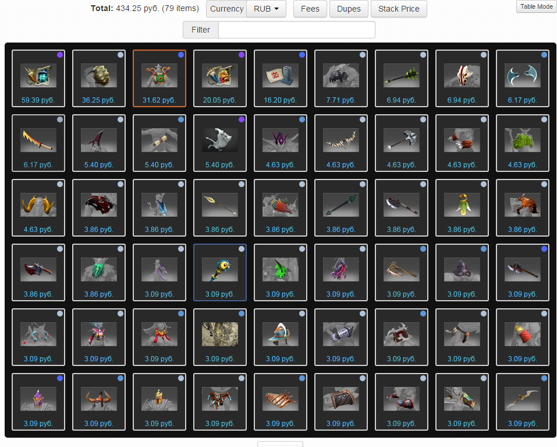This screenshot has width=557, height=447.
Task: Select the purple hood with mask, 3.09 руб.
Action: [x=462, y=272]
